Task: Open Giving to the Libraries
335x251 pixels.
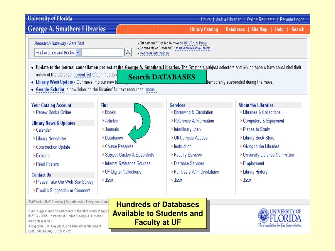Action: (261, 146)
